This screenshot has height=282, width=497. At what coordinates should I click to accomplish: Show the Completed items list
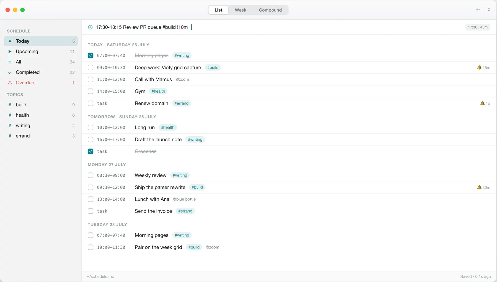(41, 72)
